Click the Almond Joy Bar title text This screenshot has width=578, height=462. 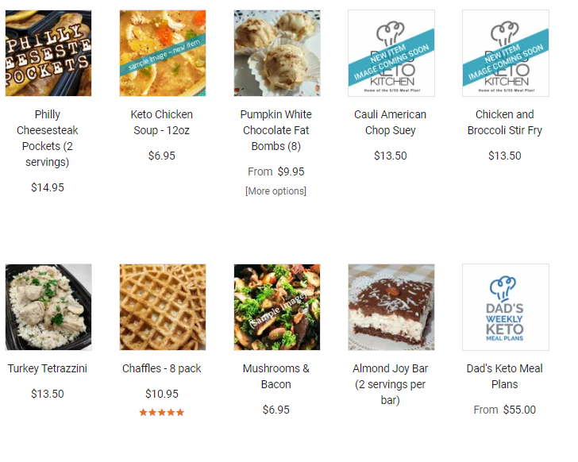[x=390, y=384]
